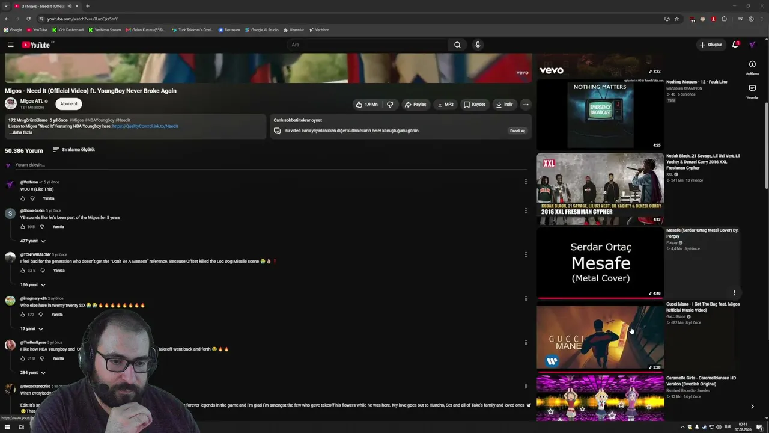
Task: Dislike the Migos Need It video
Action: tap(390, 104)
